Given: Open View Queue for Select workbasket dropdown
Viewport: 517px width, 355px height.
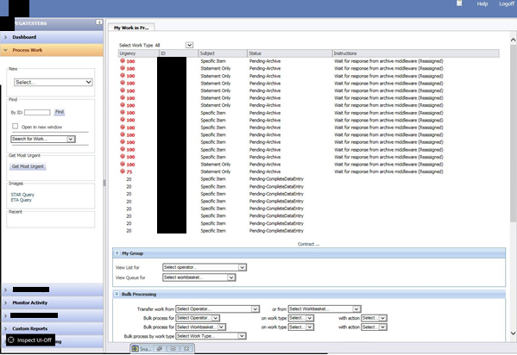Looking at the screenshot, I should pos(199,277).
